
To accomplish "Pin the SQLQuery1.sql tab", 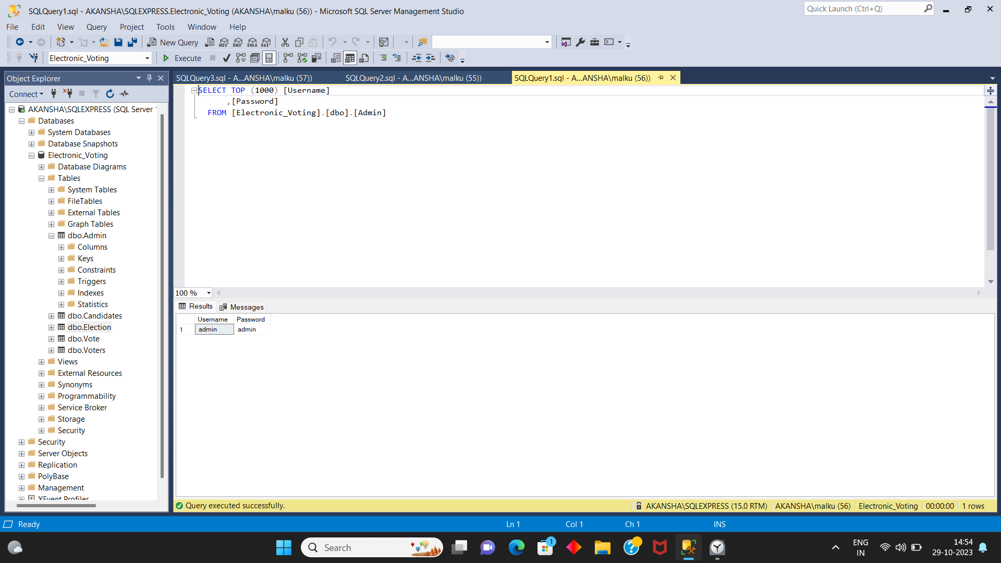I will pos(661,78).
